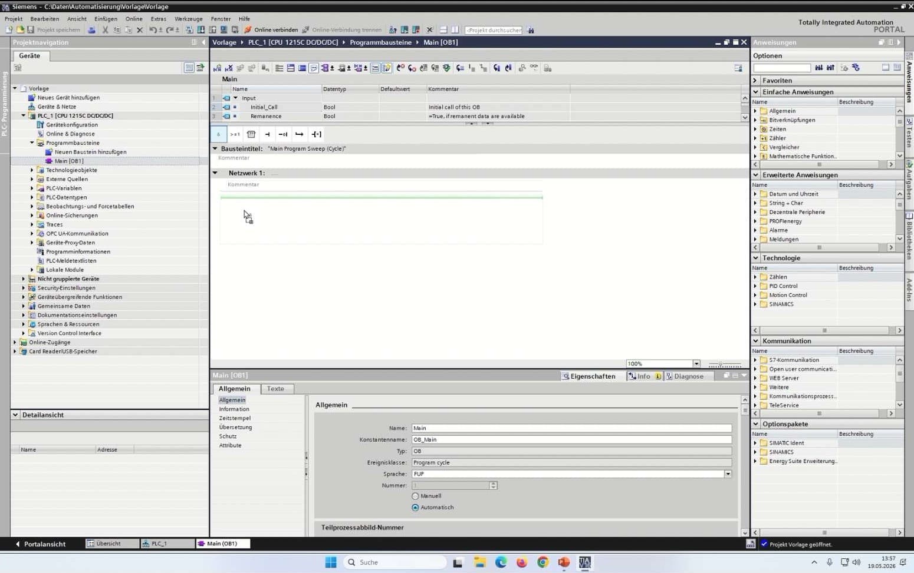Click the delete X icon in toolbar
This screenshot has width=914, height=573.
140,30
